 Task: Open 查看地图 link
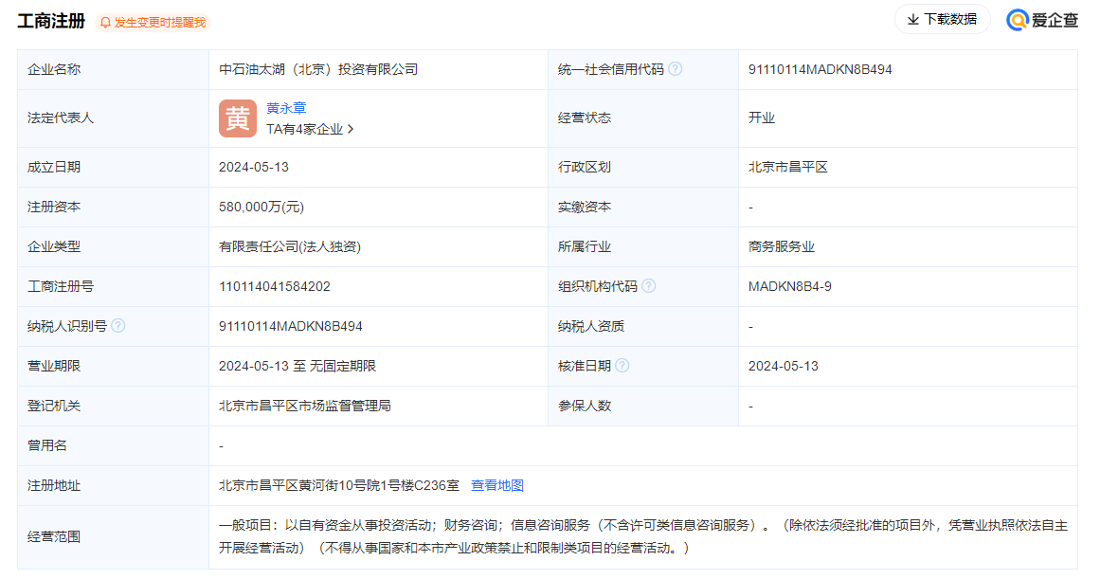tap(497, 485)
